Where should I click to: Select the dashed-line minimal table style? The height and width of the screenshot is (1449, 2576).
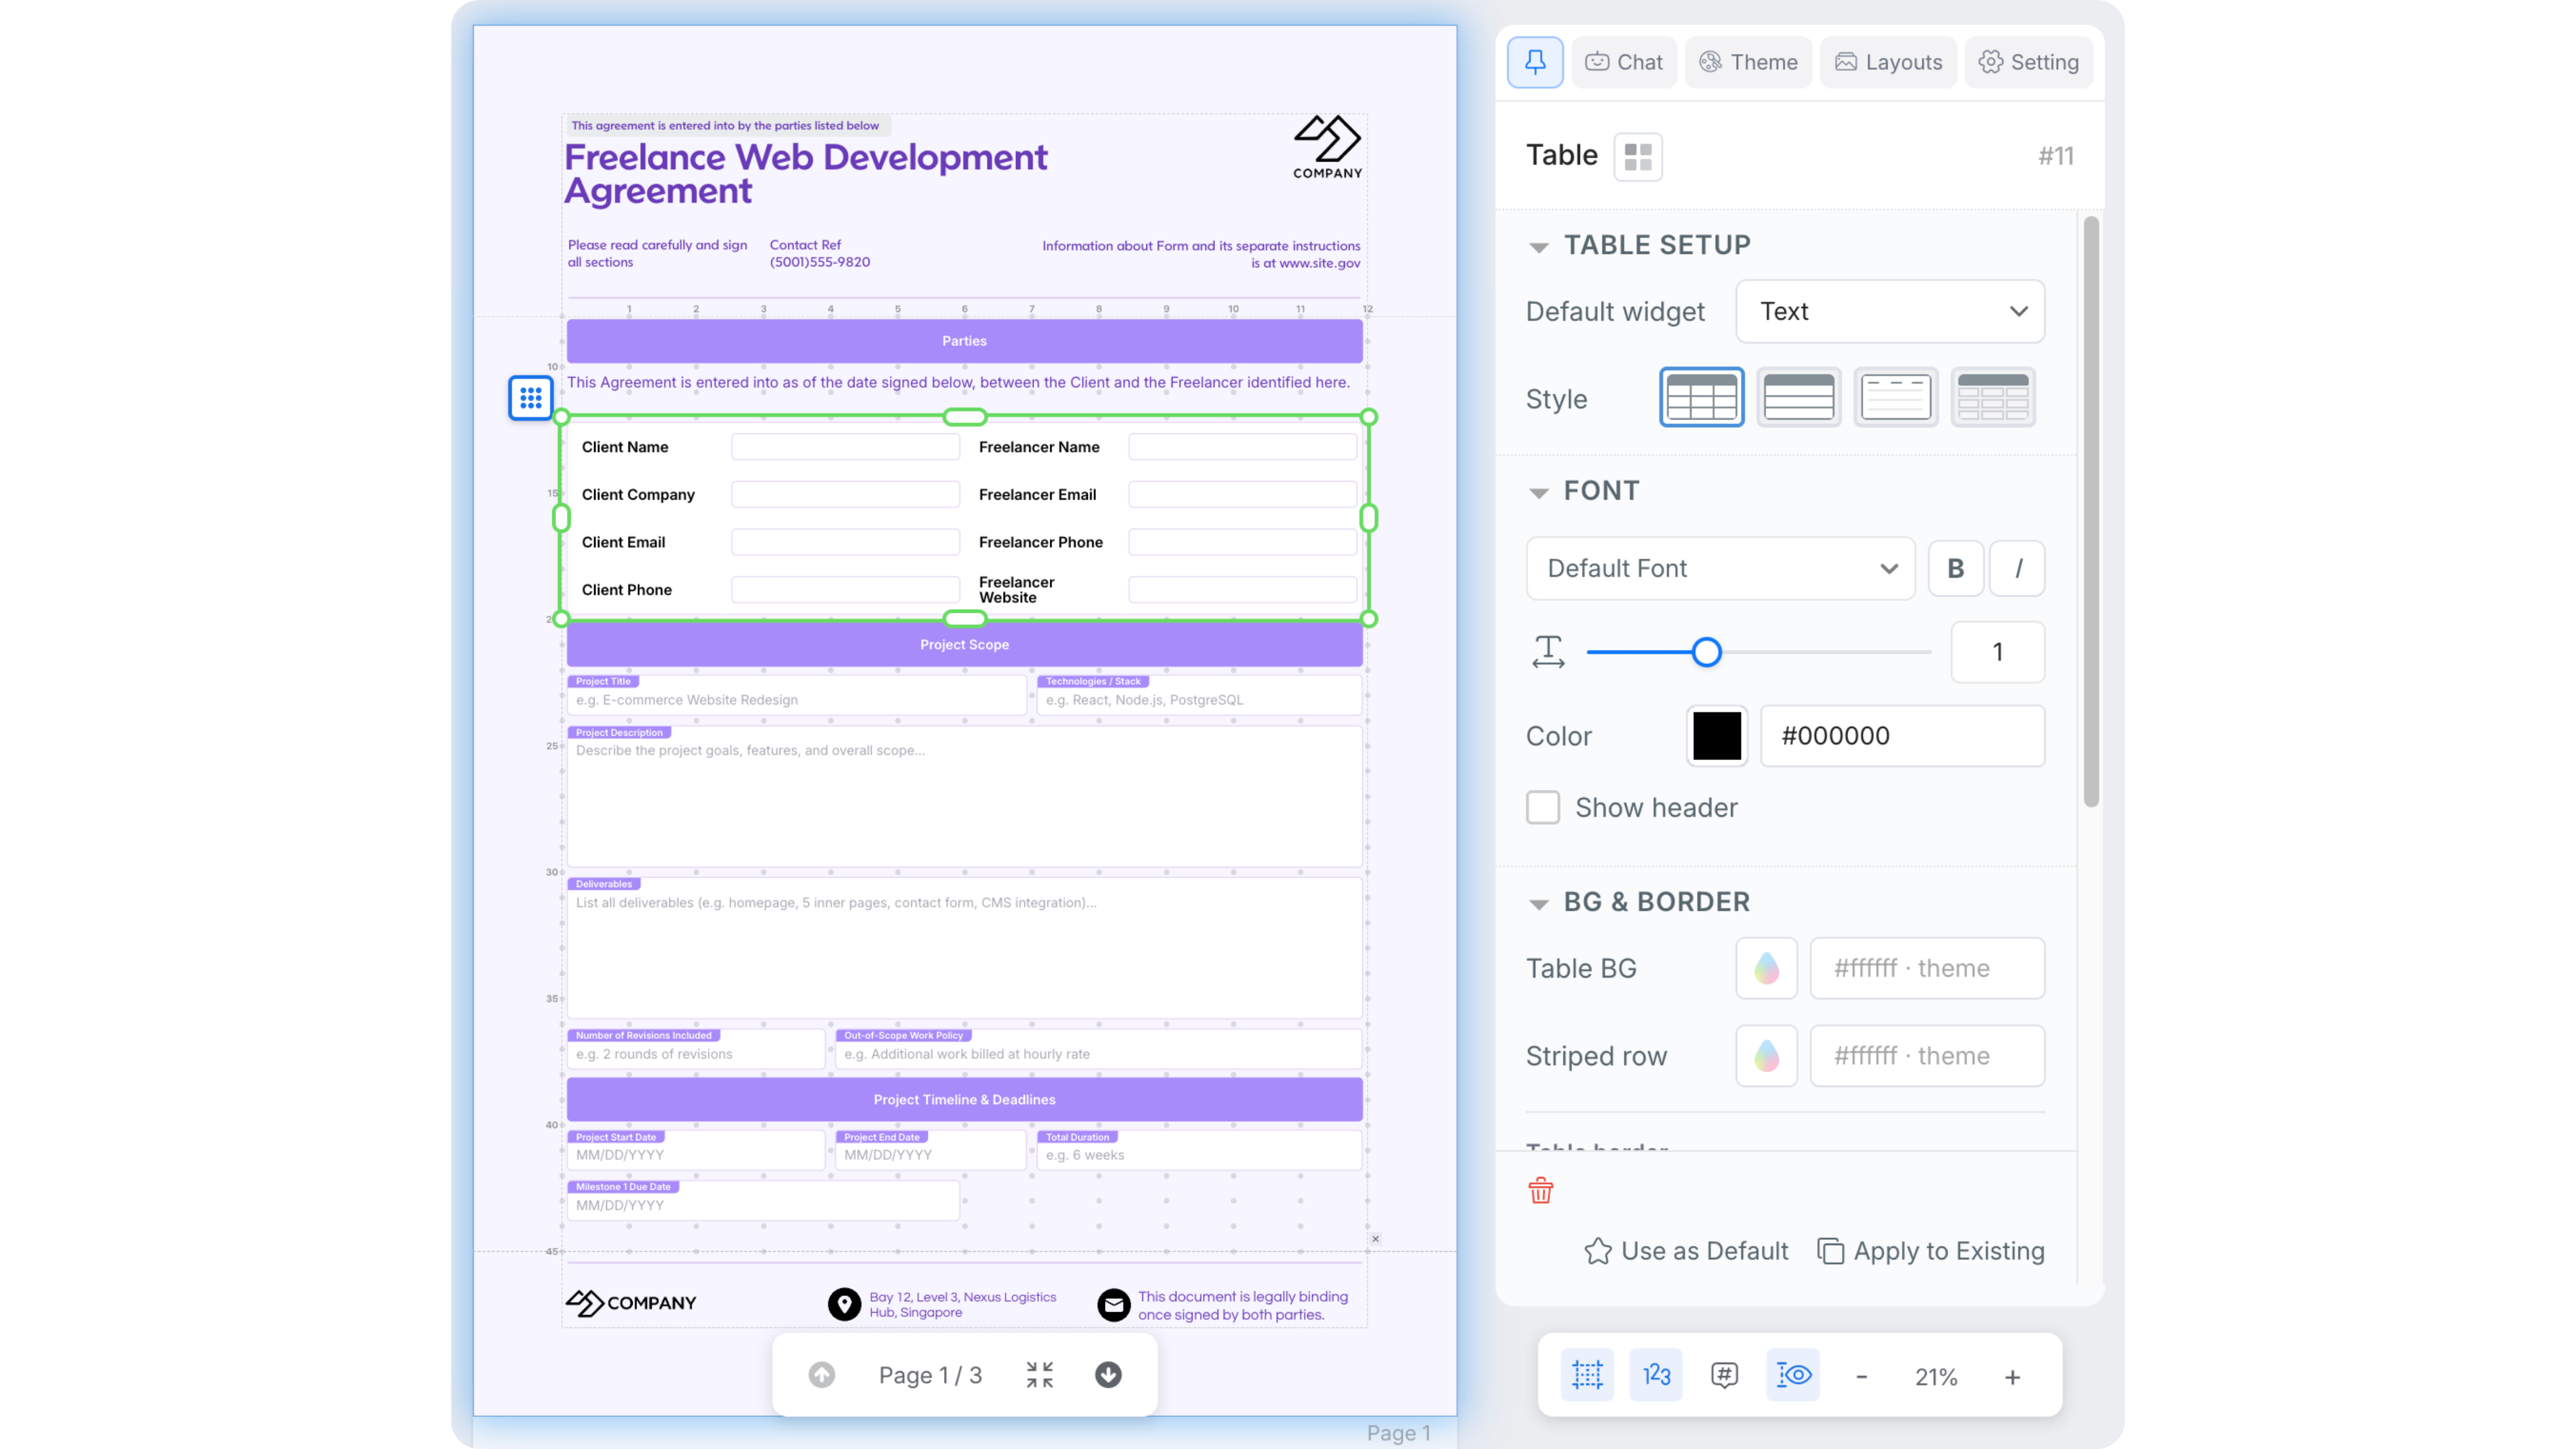point(1895,397)
